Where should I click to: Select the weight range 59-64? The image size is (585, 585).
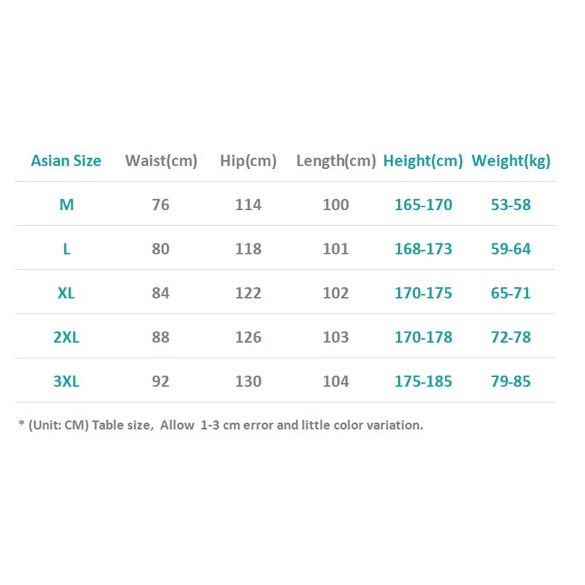(511, 249)
